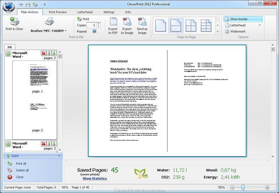Viewport: 279px width, 193px height.
Task: Select the Job tab in left panel
Action: click(x=10, y=47)
